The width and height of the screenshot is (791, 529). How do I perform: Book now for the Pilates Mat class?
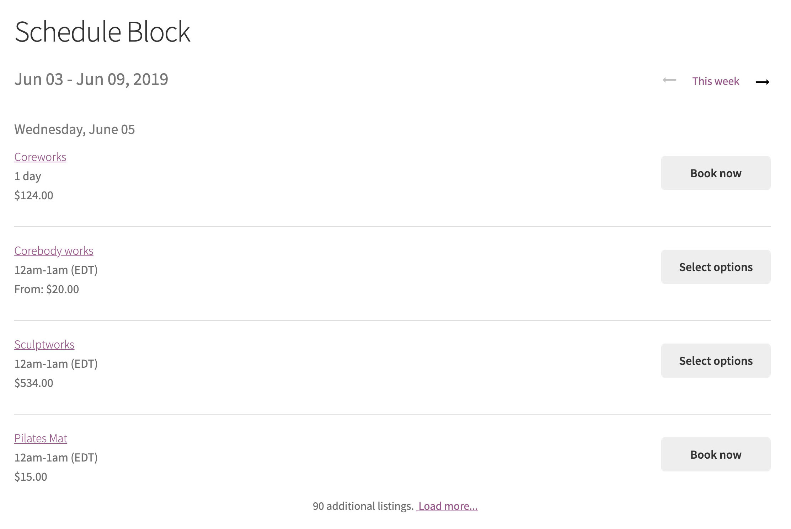tap(715, 454)
